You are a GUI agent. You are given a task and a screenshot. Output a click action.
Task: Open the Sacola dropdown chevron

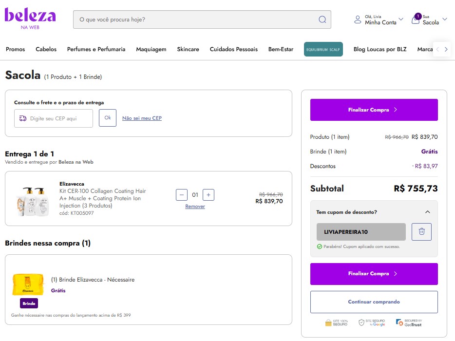(x=444, y=22)
